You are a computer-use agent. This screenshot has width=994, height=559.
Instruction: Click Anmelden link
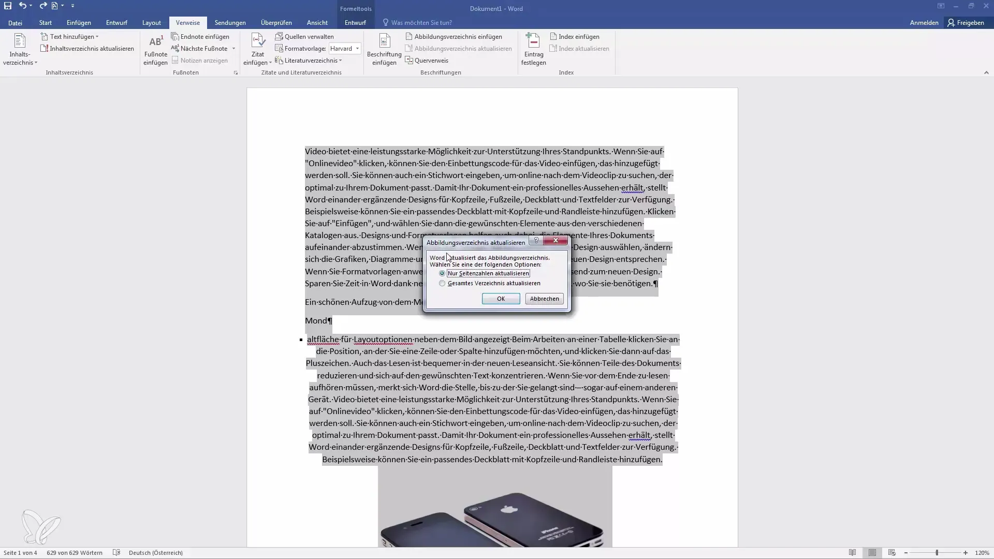924,23
